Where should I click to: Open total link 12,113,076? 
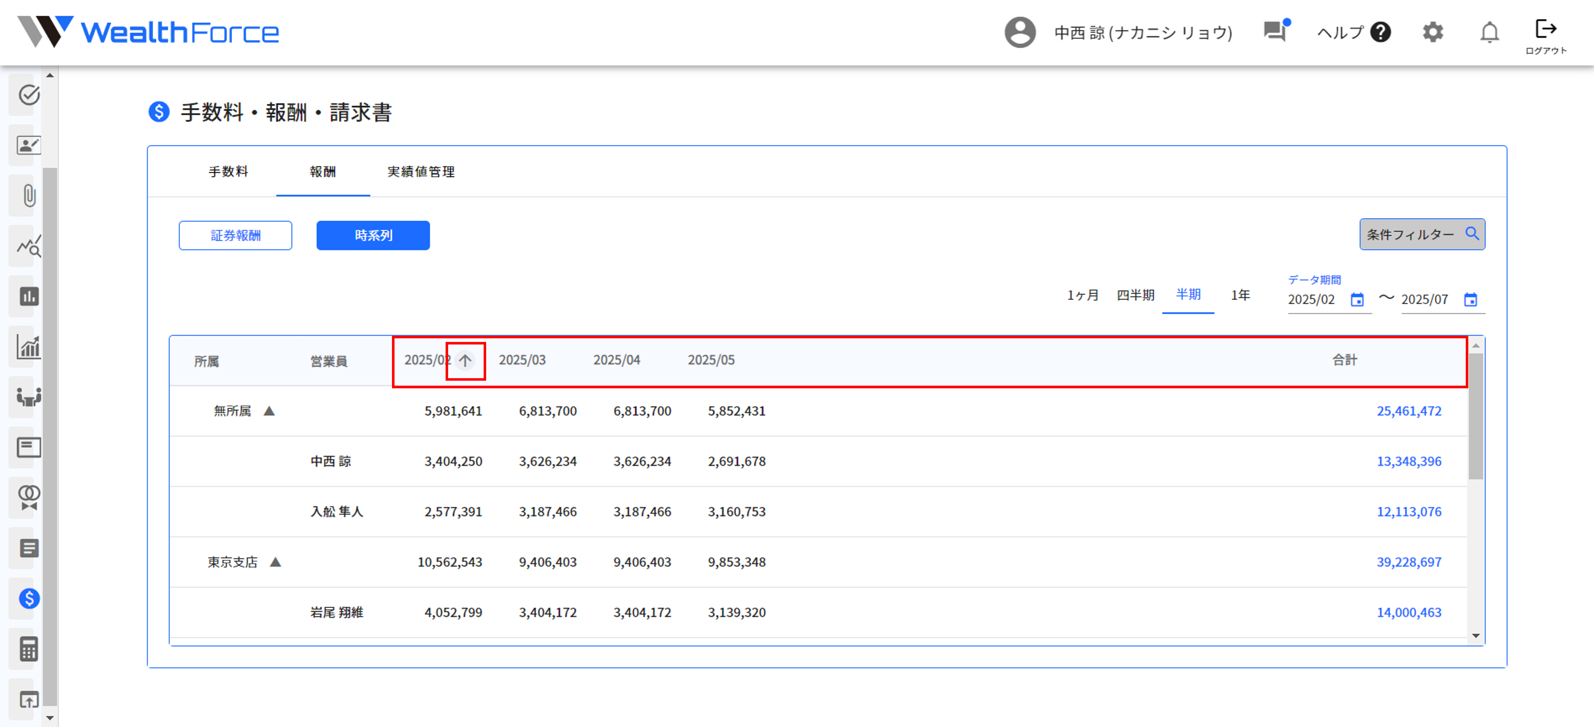click(x=1409, y=512)
